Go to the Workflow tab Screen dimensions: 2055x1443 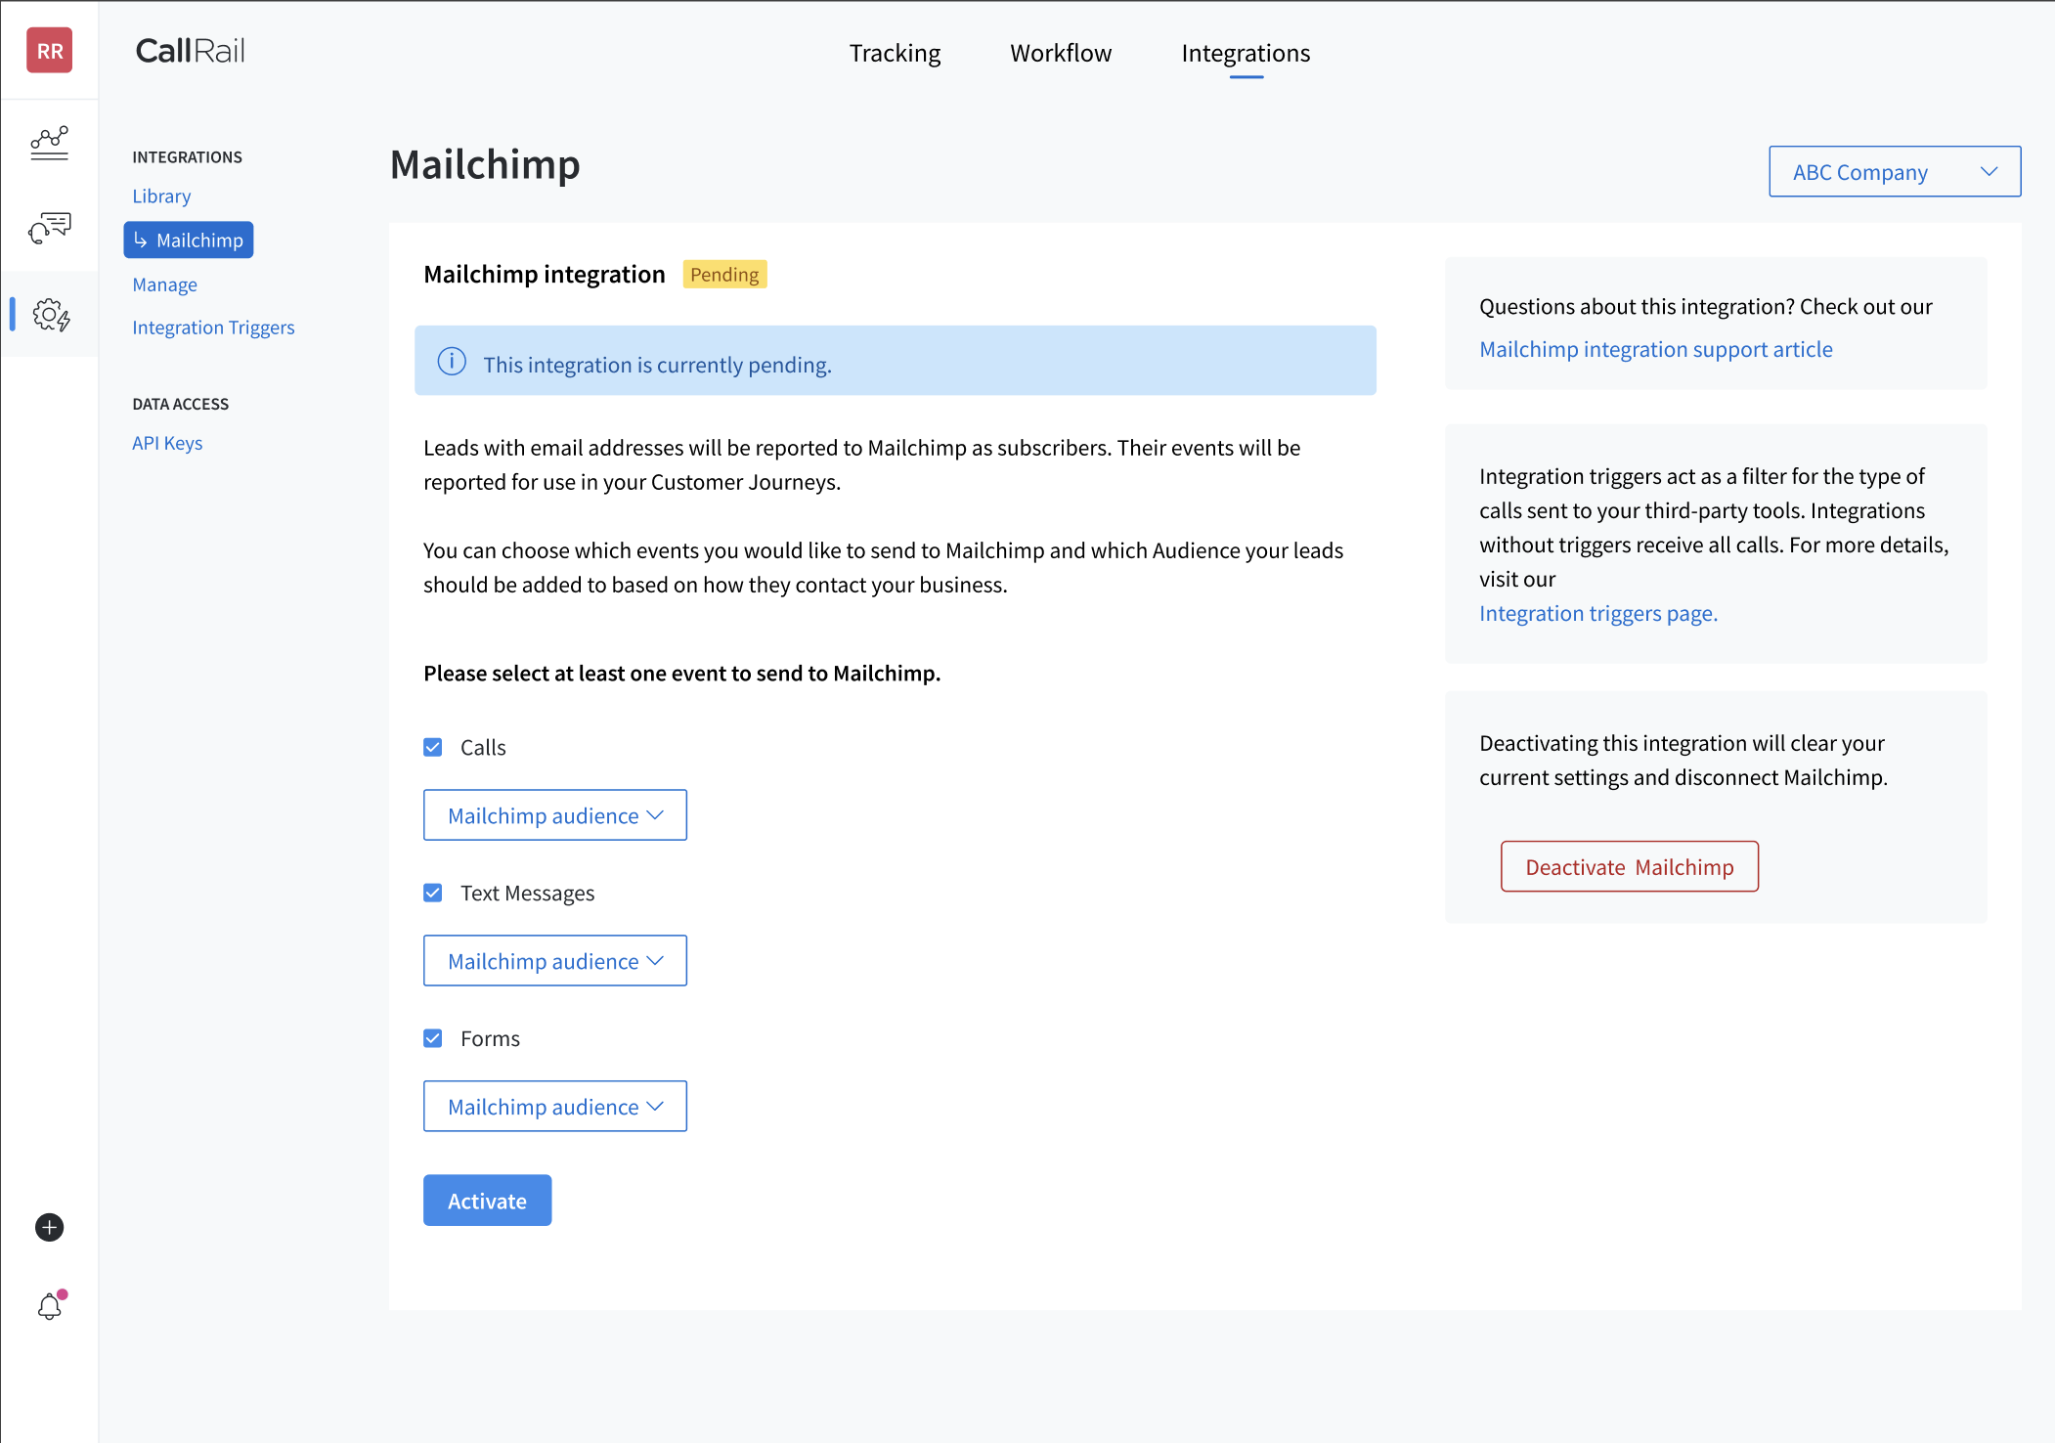1061,53
